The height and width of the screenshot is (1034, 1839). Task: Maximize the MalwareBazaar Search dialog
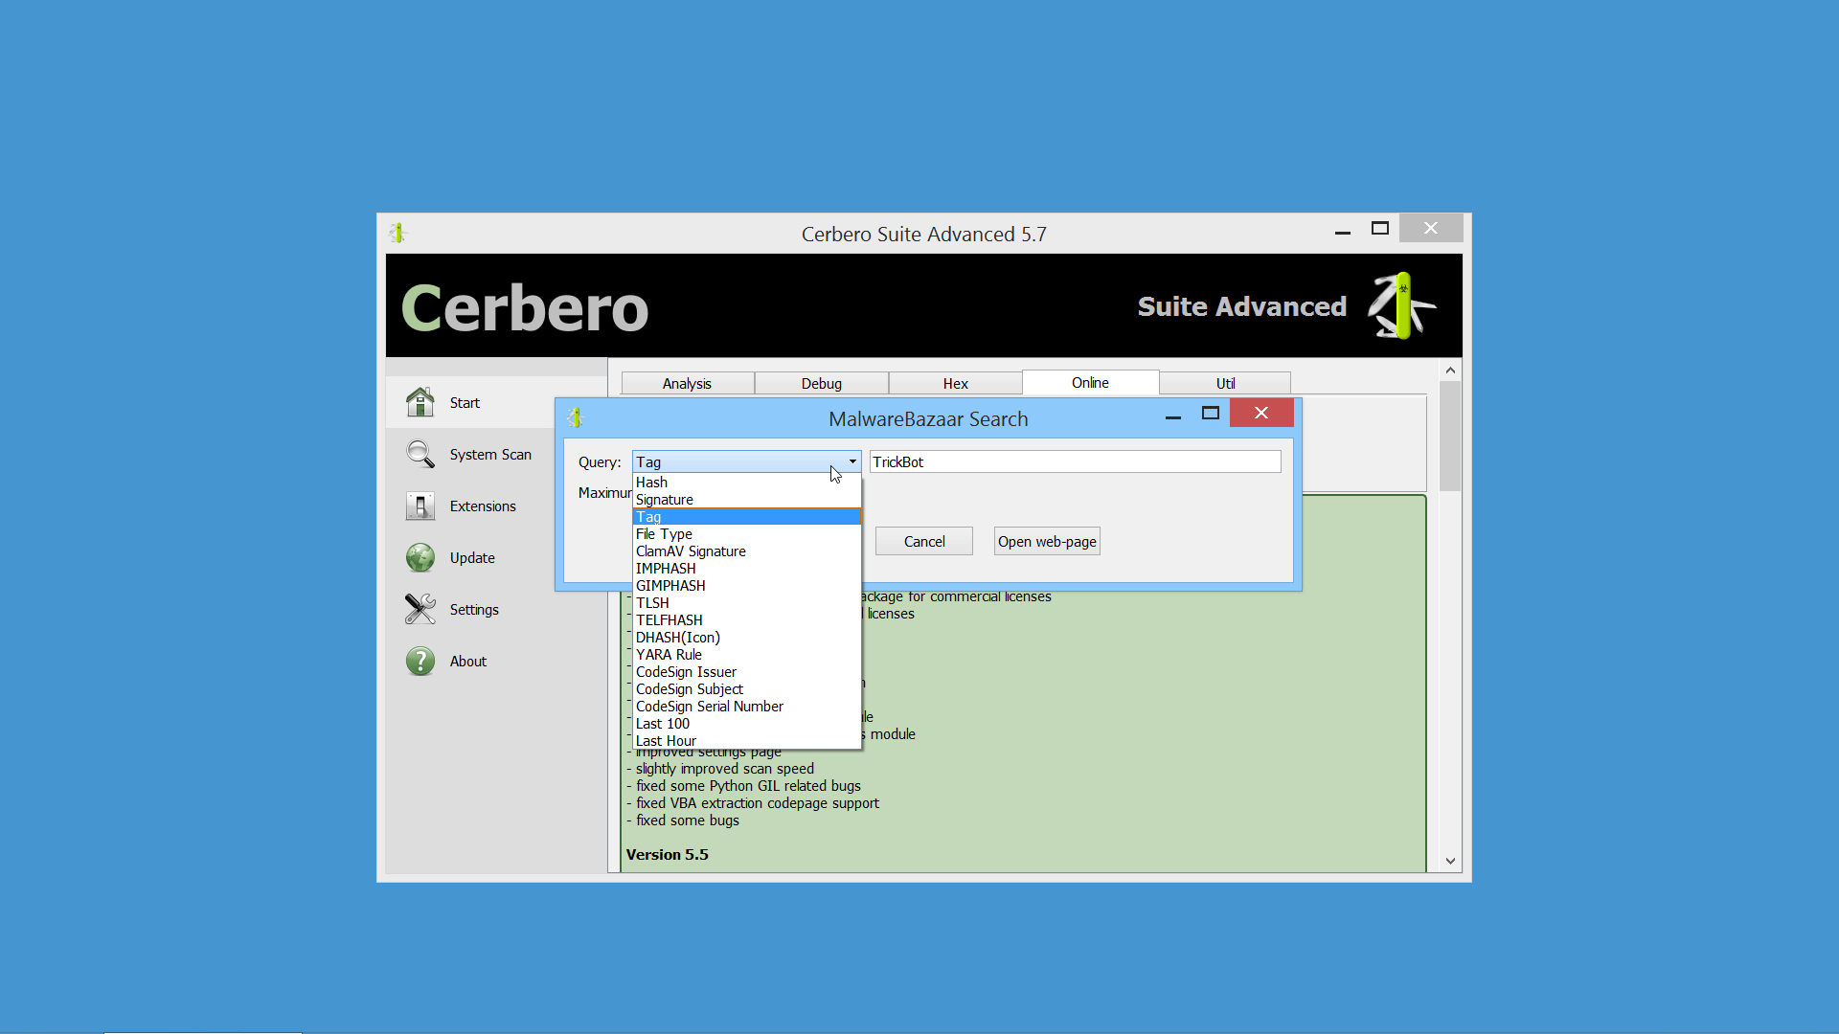pyautogui.click(x=1211, y=413)
